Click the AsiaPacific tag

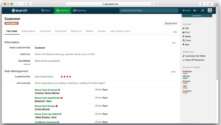(x=40, y=101)
